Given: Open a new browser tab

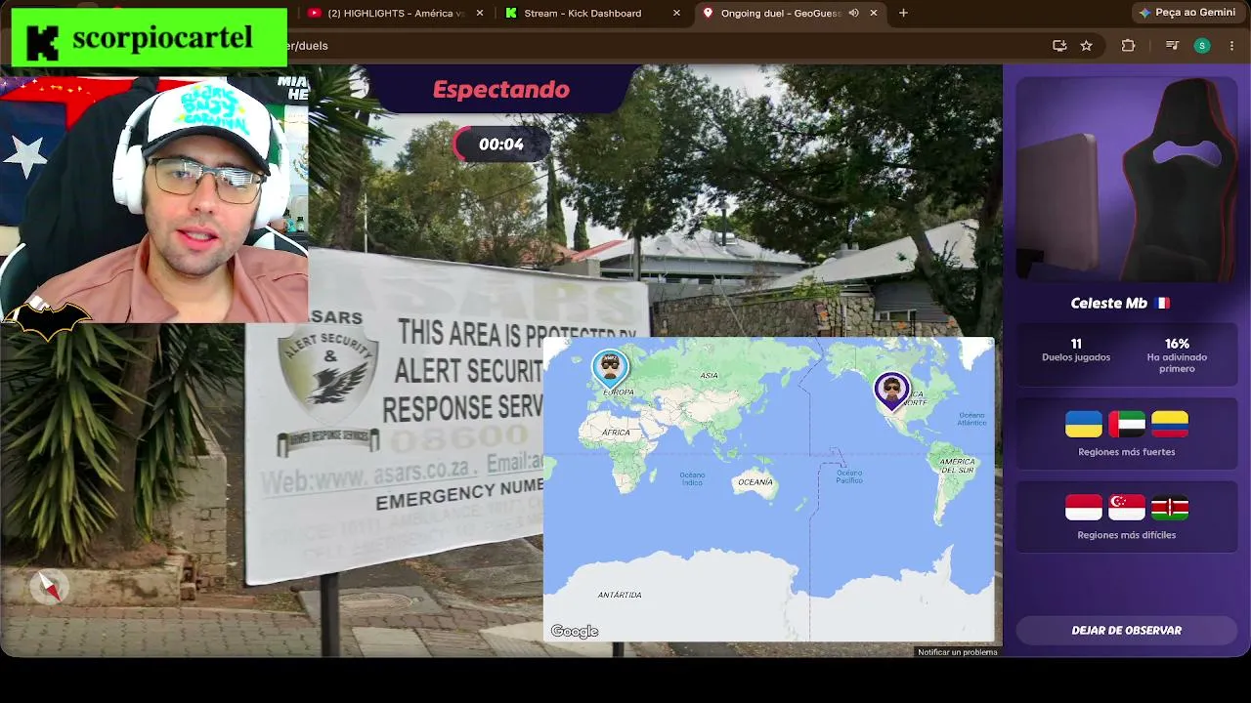Looking at the screenshot, I should pyautogui.click(x=903, y=13).
